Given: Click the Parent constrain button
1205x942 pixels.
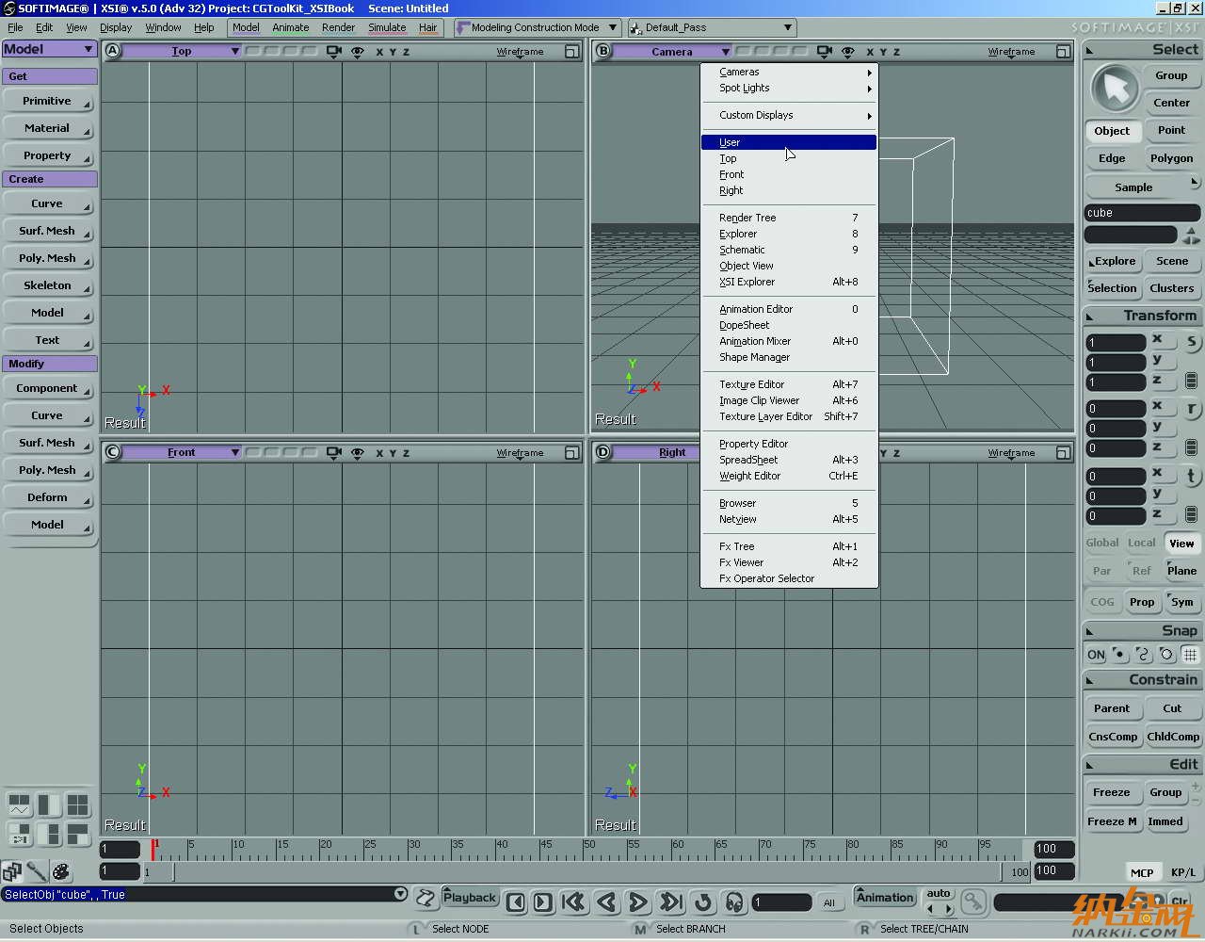Looking at the screenshot, I should pos(1112,708).
